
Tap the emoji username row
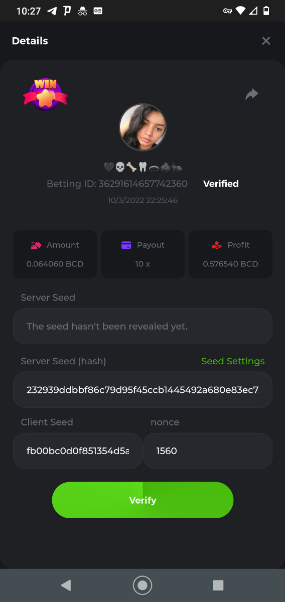[143, 167]
